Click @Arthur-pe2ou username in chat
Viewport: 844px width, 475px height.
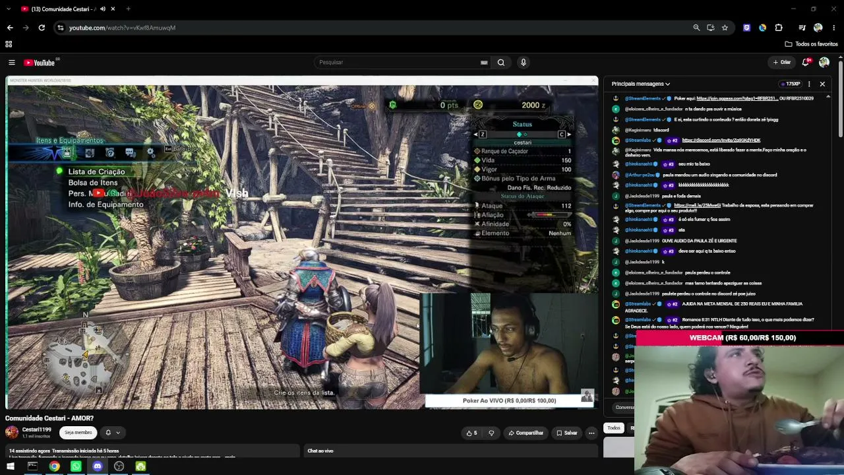640,175
